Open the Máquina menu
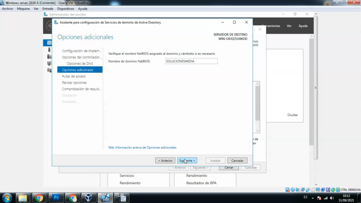 pyautogui.click(x=23, y=8)
